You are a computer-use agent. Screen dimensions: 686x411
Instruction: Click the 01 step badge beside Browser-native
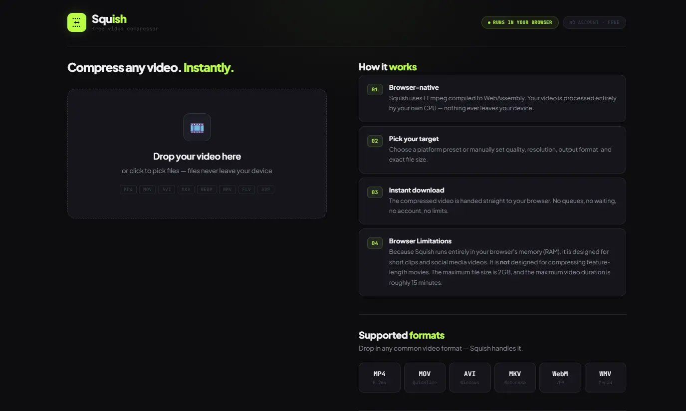point(375,90)
